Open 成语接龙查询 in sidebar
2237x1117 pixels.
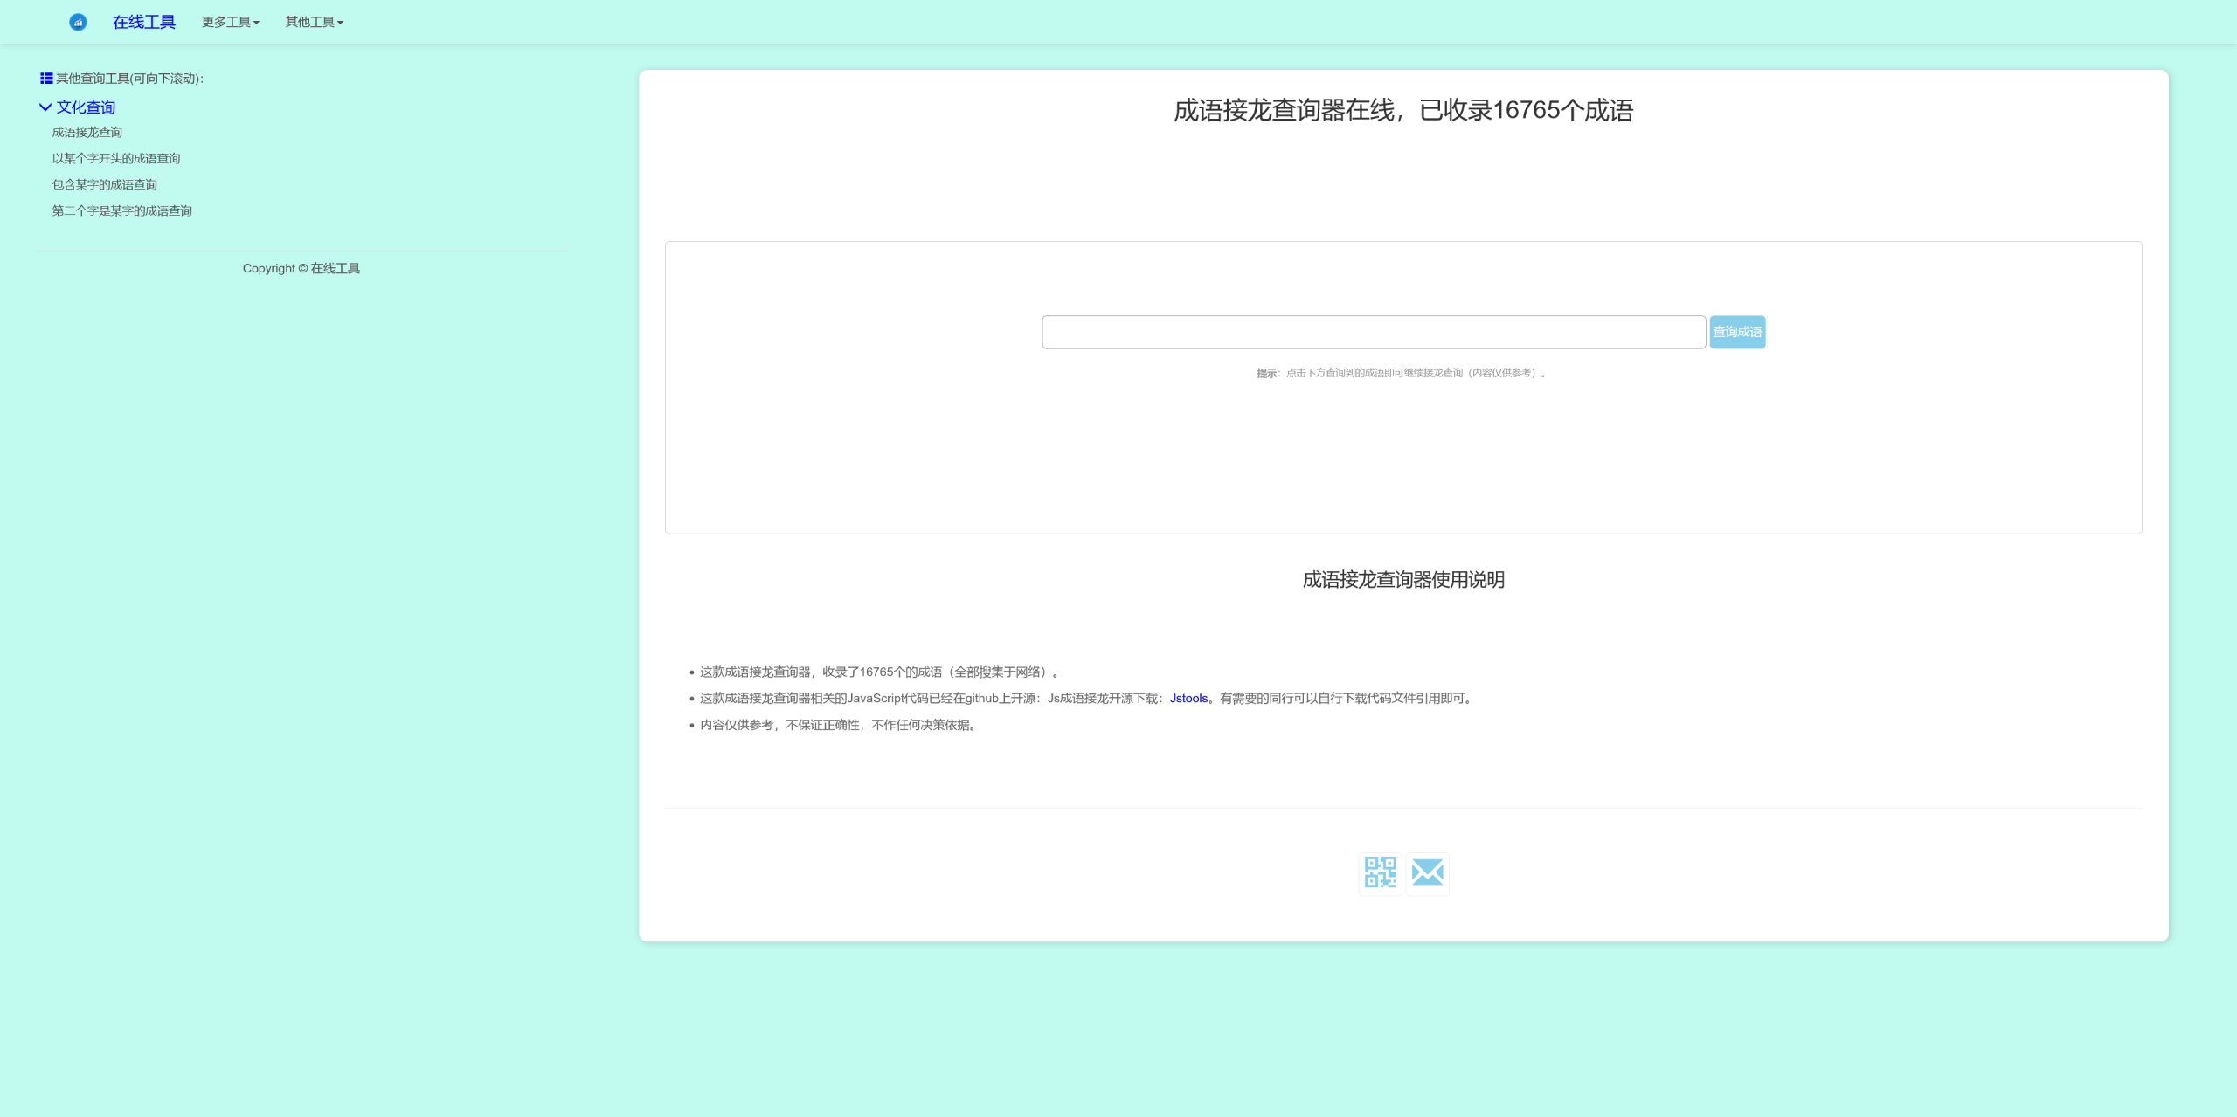pos(87,133)
